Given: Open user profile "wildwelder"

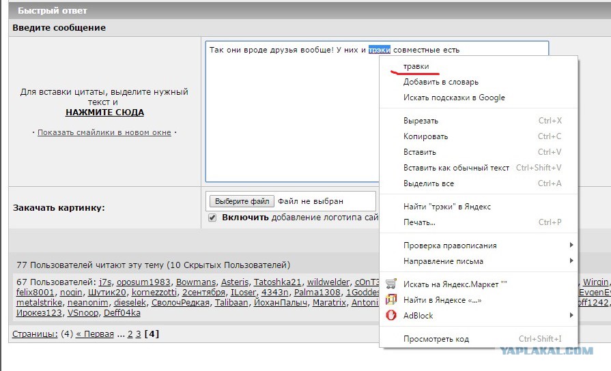Looking at the screenshot, I should pos(328,282).
